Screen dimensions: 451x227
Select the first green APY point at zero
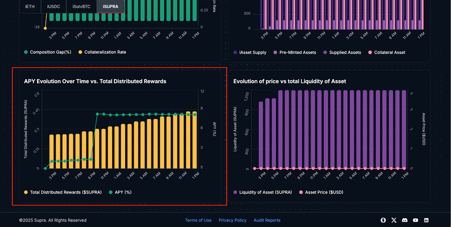(45, 168)
